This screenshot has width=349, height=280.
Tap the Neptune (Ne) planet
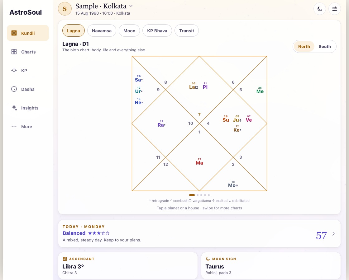click(139, 101)
